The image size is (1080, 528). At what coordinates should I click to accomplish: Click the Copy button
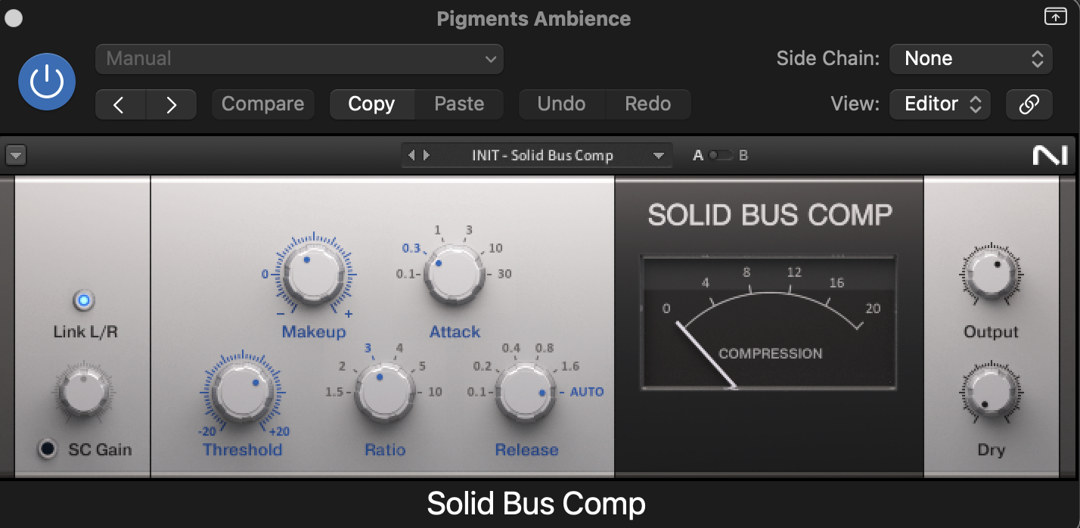pos(372,104)
